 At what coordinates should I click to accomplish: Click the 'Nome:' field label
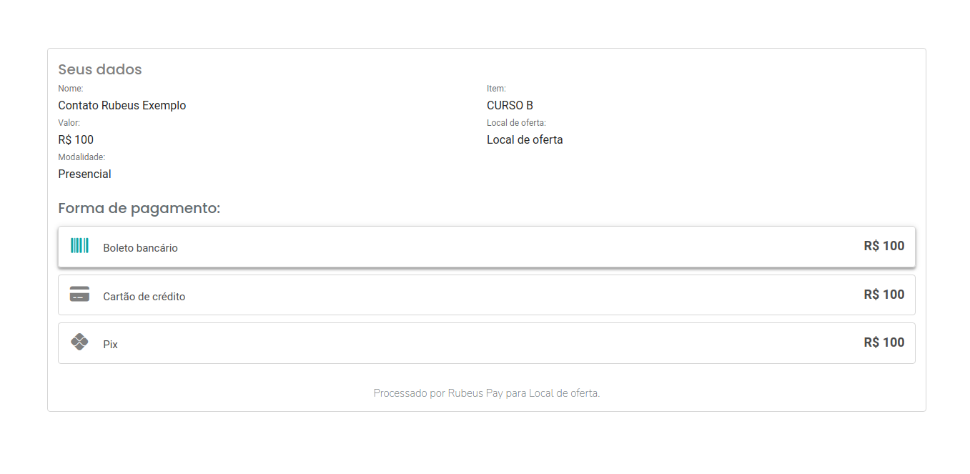pos(71,89)
